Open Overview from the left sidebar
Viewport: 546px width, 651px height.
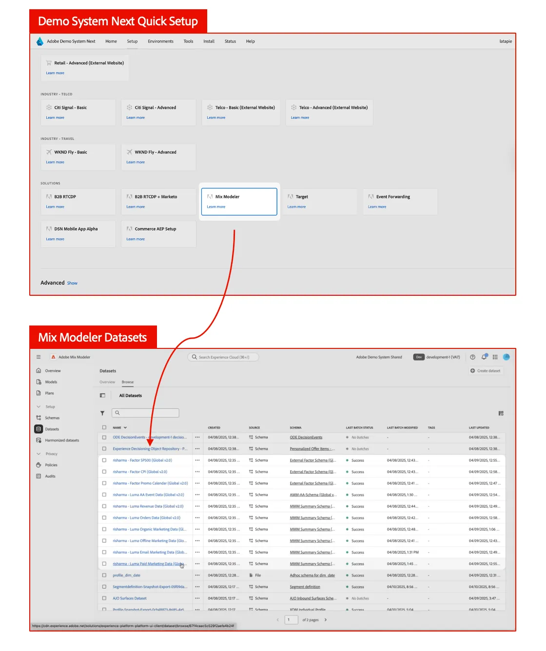53,371
